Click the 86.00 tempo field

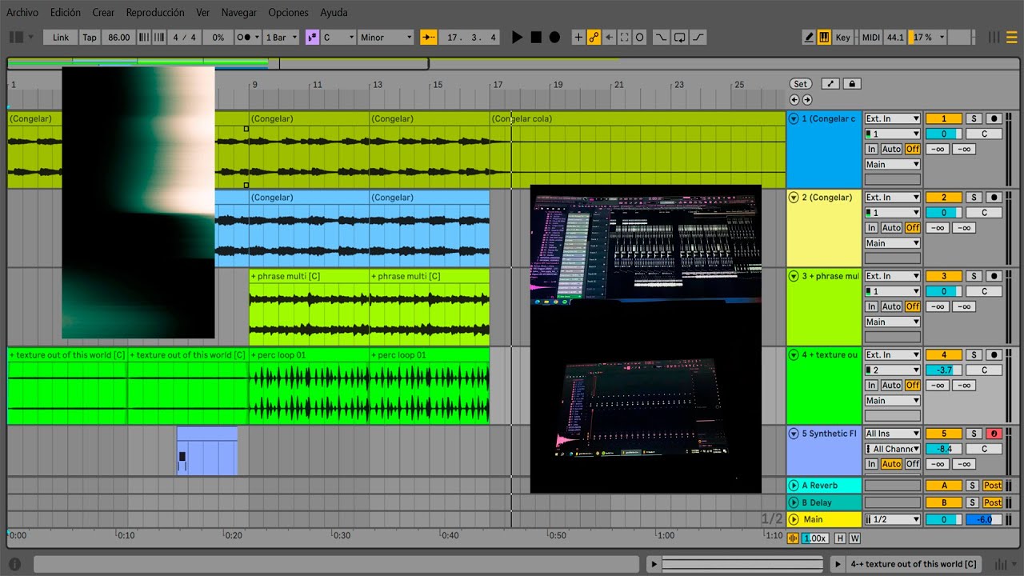[x=118, y=38]
